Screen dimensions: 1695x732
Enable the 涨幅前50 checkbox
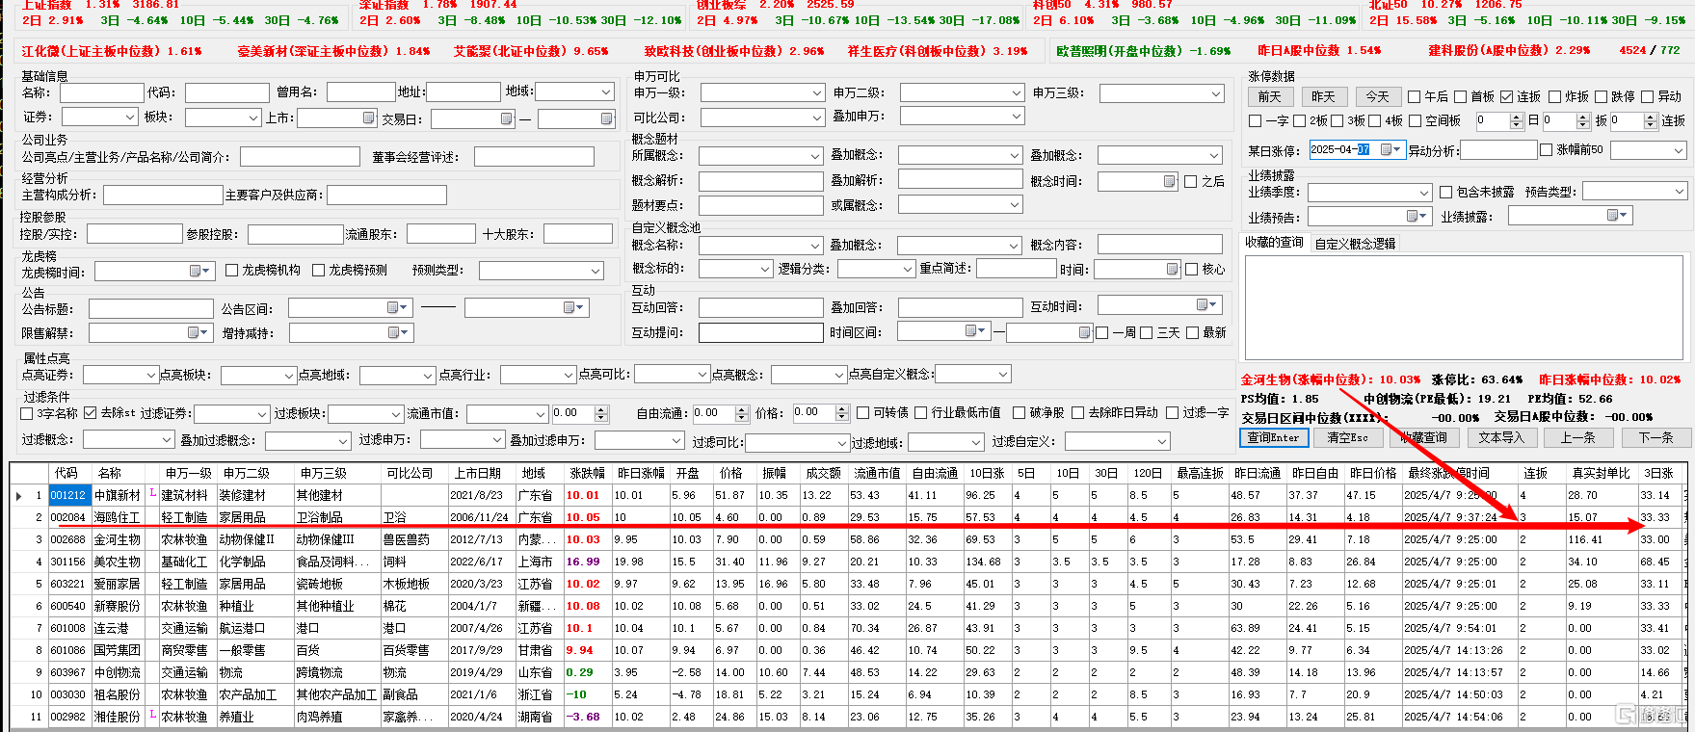coord(1547,150)
